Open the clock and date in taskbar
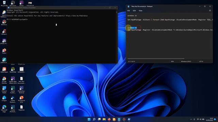Image resolution: width=218 pixels, height=122 pixels. (x=209, y=119)
